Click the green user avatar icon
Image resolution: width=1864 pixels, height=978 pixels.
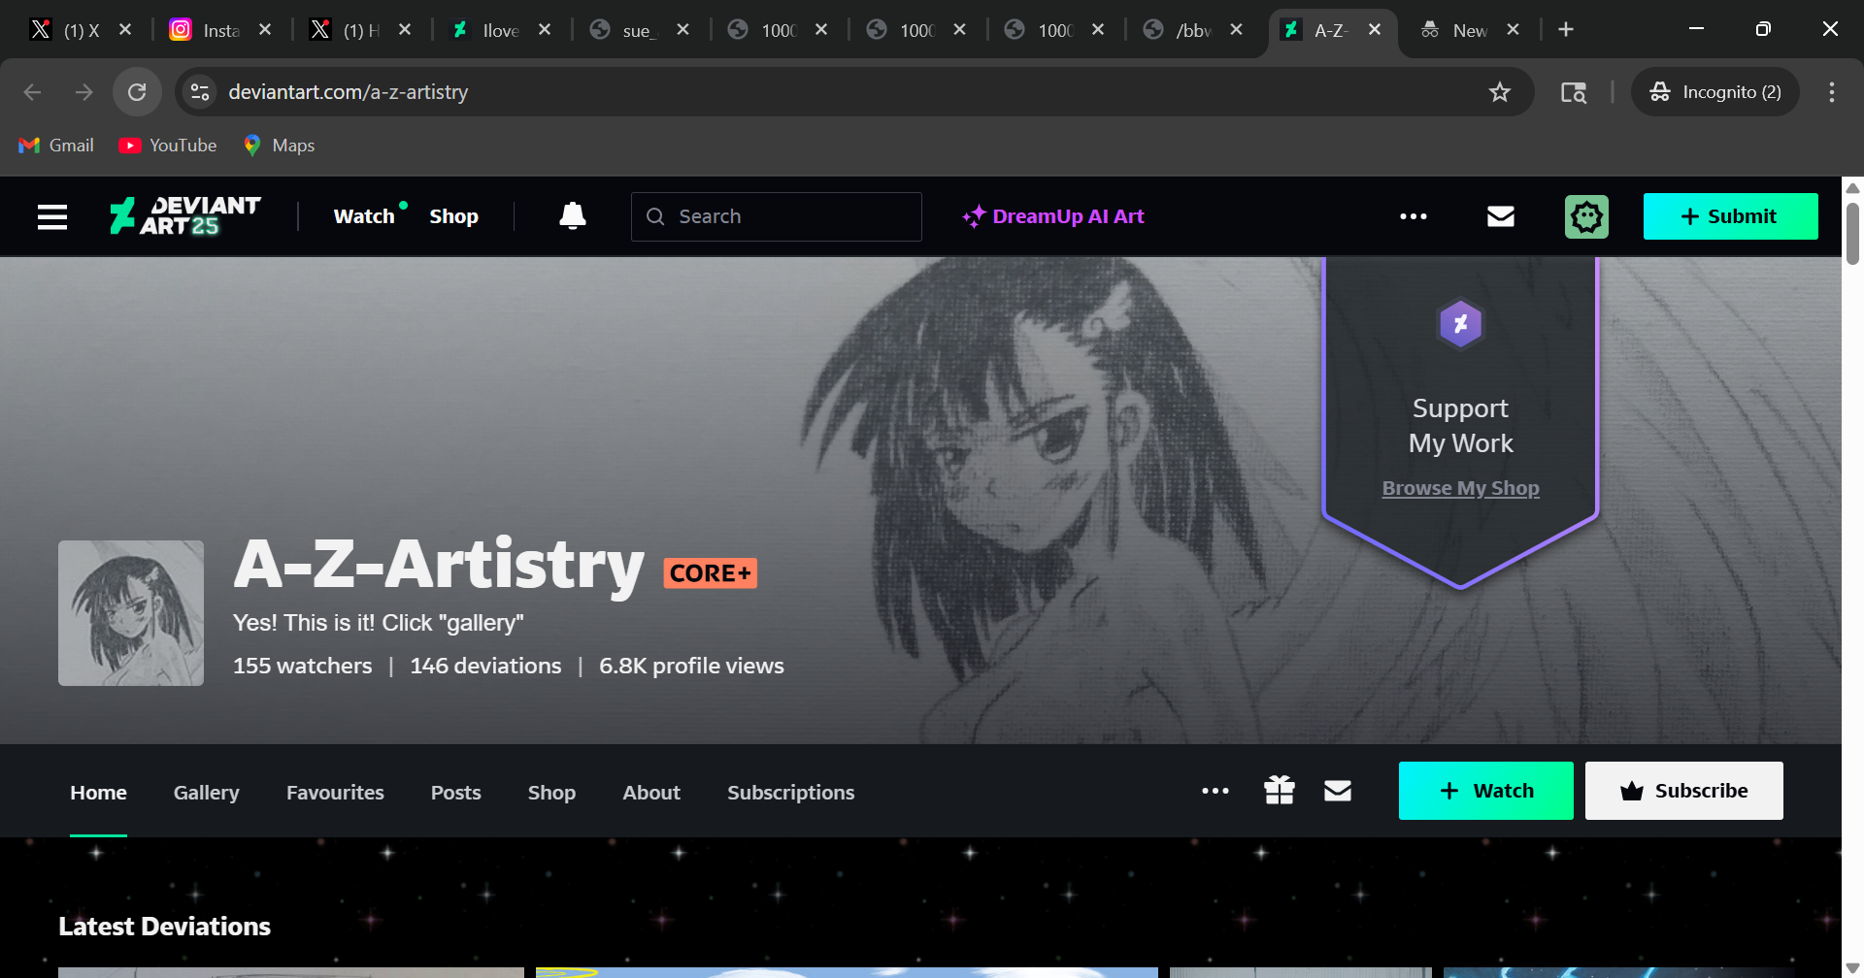(x=1586, y=216)
